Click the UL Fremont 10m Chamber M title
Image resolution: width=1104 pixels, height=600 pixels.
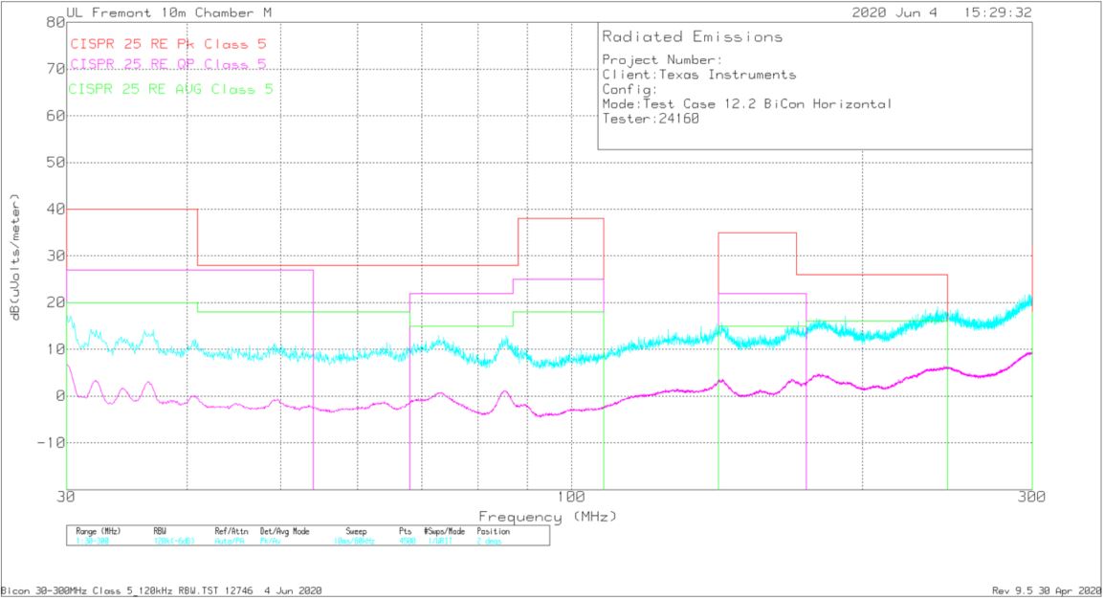[170, 12]
